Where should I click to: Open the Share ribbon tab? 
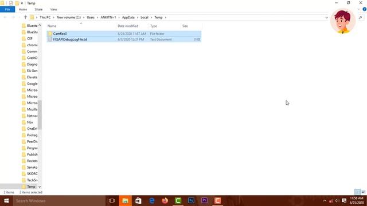(x=38, y=9)
